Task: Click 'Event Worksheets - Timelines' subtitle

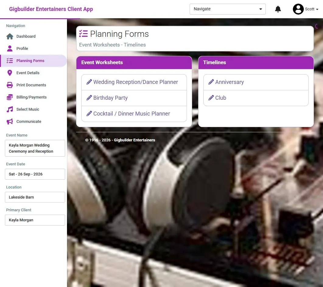Action: [x=112, y=45]
